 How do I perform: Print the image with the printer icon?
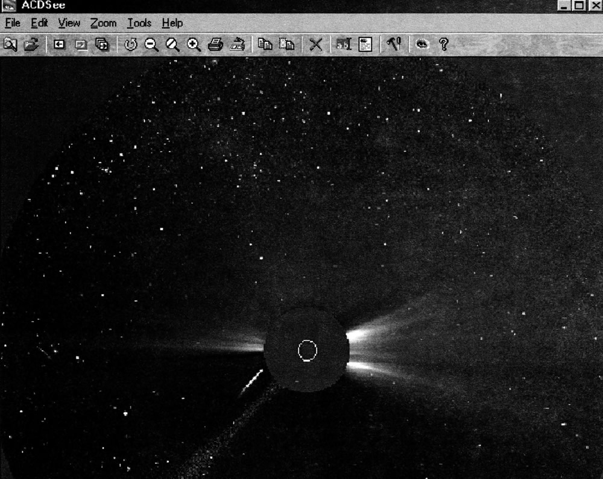(215, 45)
